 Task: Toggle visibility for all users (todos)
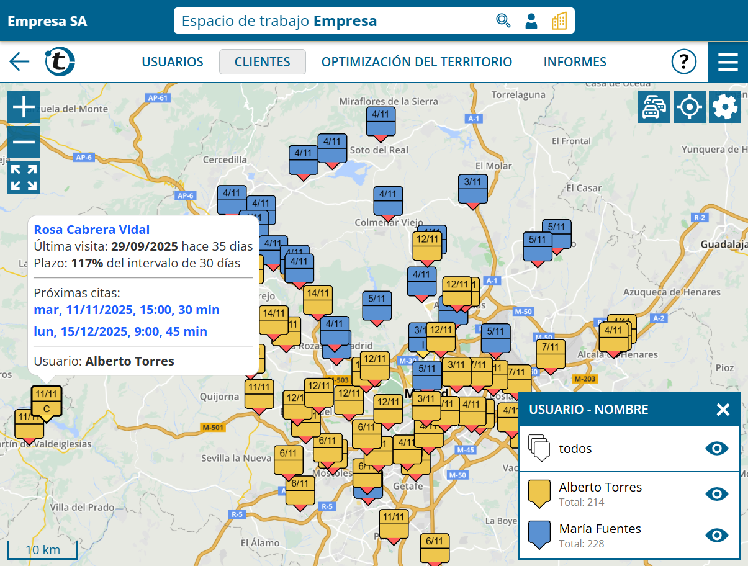(x=717, y=449)
